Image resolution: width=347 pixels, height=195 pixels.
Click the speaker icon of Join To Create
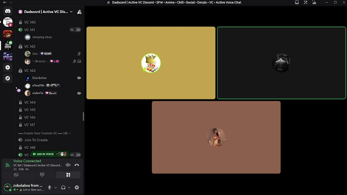click(x=20, y=140)
